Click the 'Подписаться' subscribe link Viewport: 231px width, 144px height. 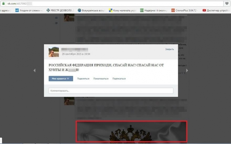119,79
